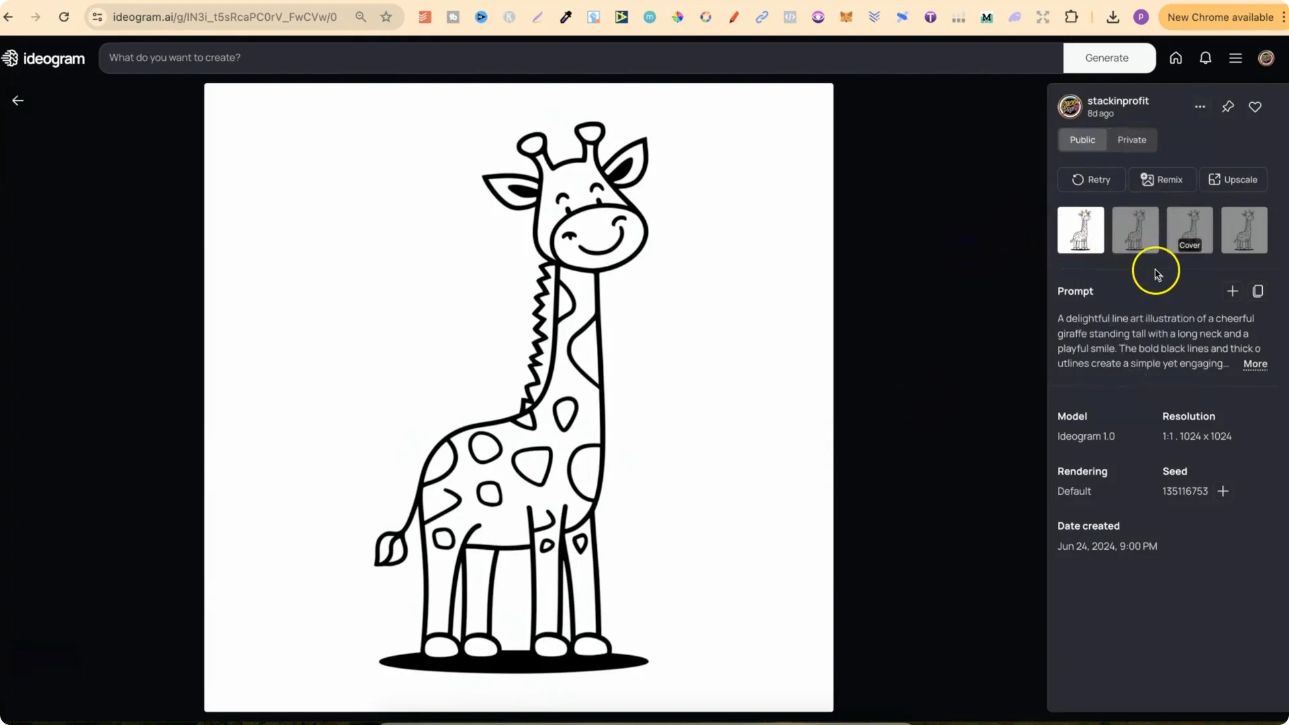This screenshot has width=1289, height=725.
Task: Click the plus icon next to Prompt
Action: [1233, 291]
